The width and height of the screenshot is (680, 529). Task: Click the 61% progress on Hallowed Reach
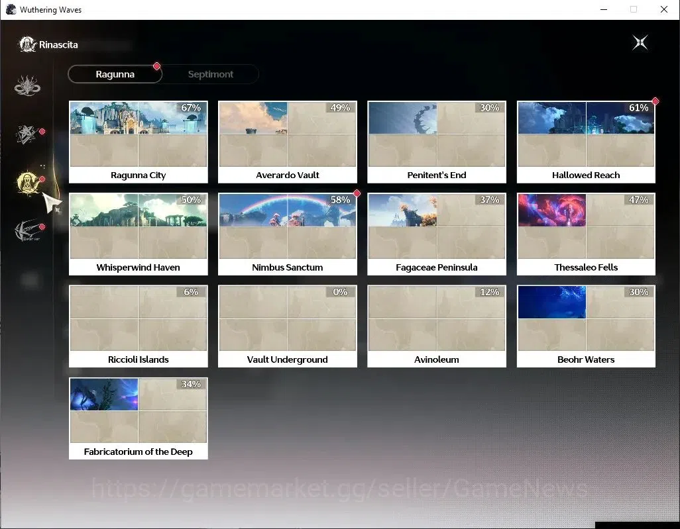[x=639, y=108]
